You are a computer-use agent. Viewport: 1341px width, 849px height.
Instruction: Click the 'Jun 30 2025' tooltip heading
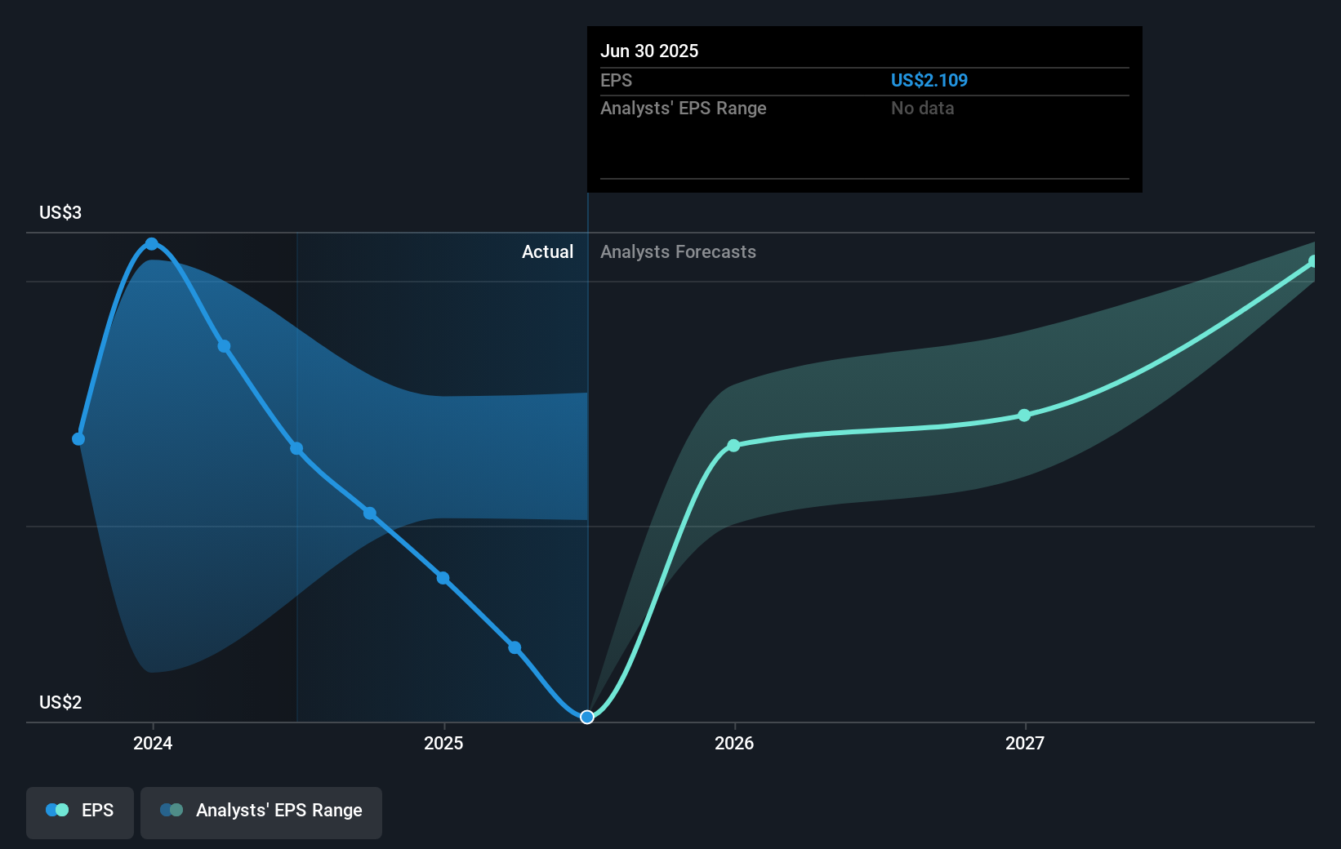point(649,51)
